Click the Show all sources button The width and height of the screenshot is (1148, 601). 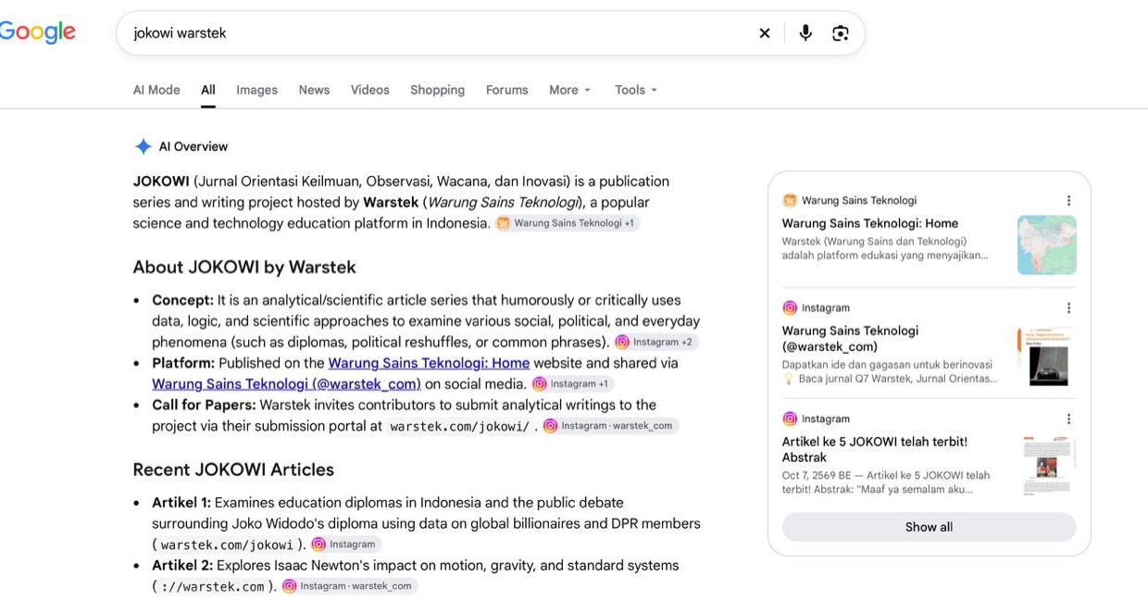(929, 527)
